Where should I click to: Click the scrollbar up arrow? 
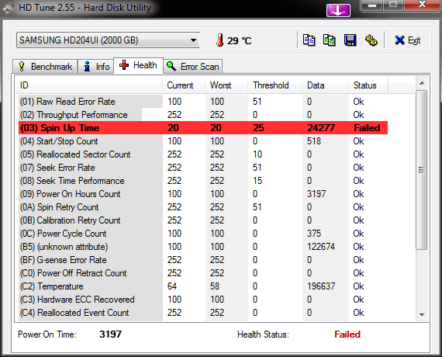pos(422,83)
